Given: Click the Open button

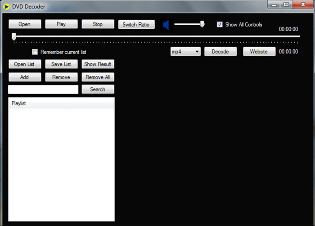Looking at the screenshot, I should pyautogui.click(x=25, y=24).
